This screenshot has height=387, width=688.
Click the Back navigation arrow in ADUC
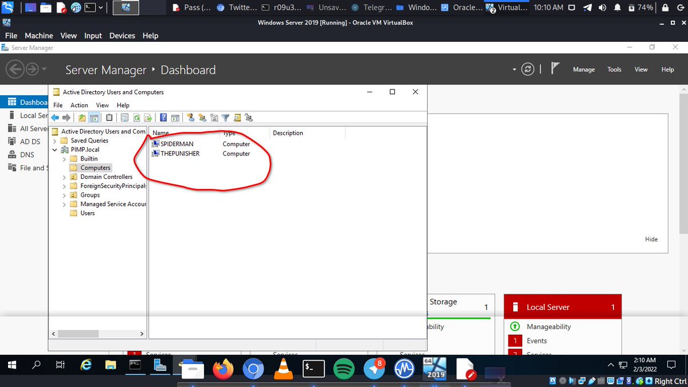[54, 118]
